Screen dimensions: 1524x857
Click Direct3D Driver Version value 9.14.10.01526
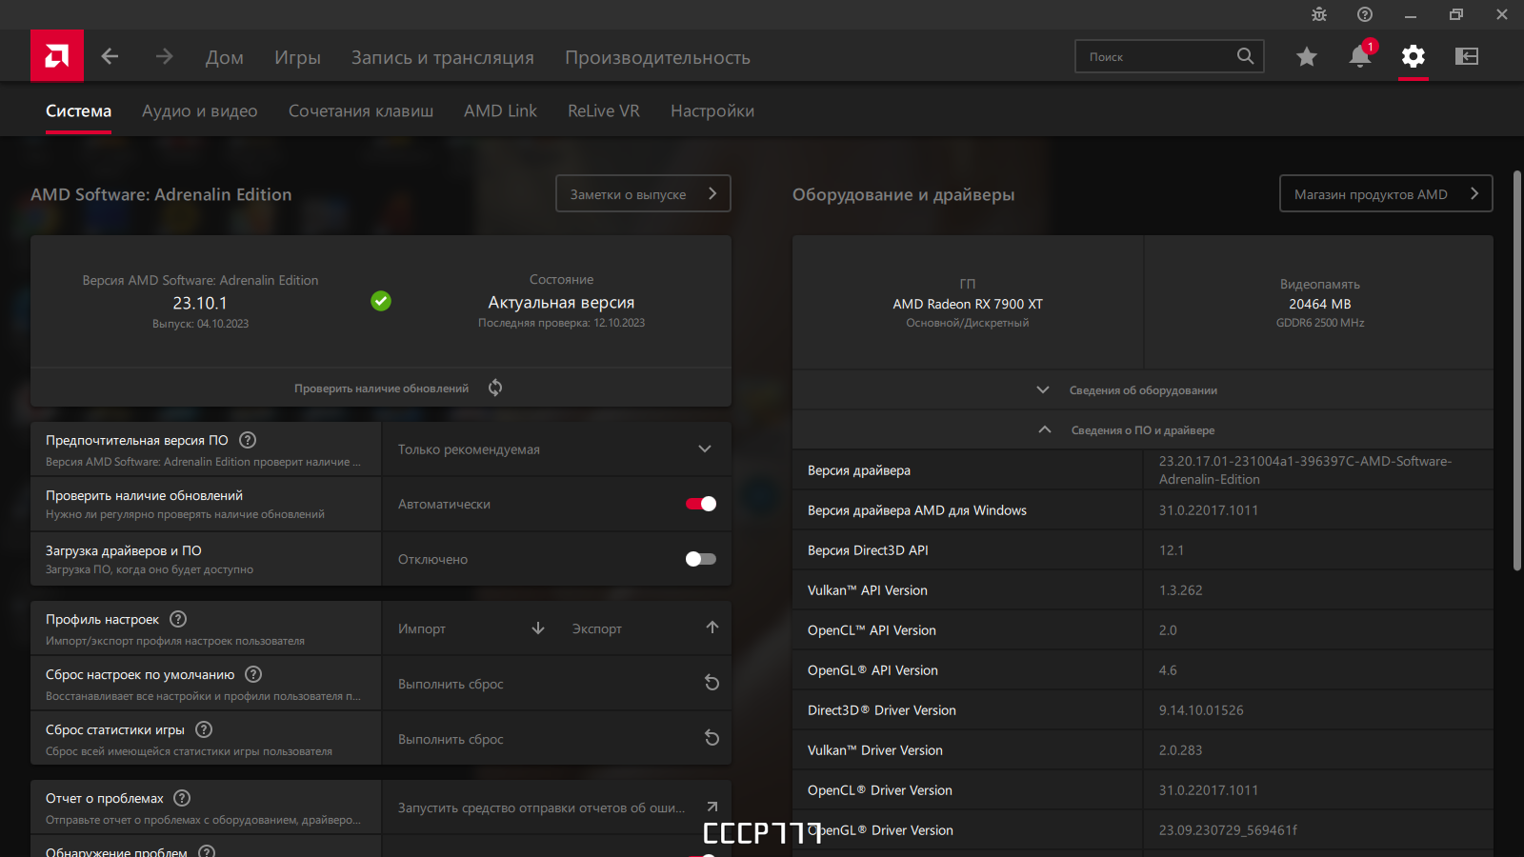click(x=1201, y=710)
